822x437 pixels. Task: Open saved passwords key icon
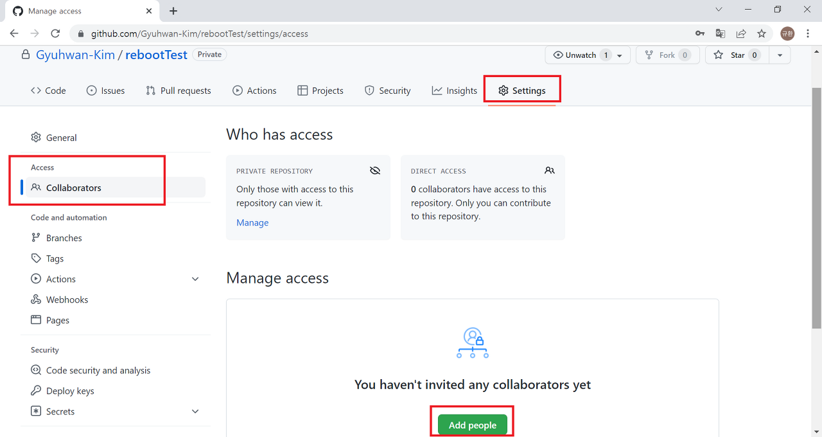coord(700,33)
